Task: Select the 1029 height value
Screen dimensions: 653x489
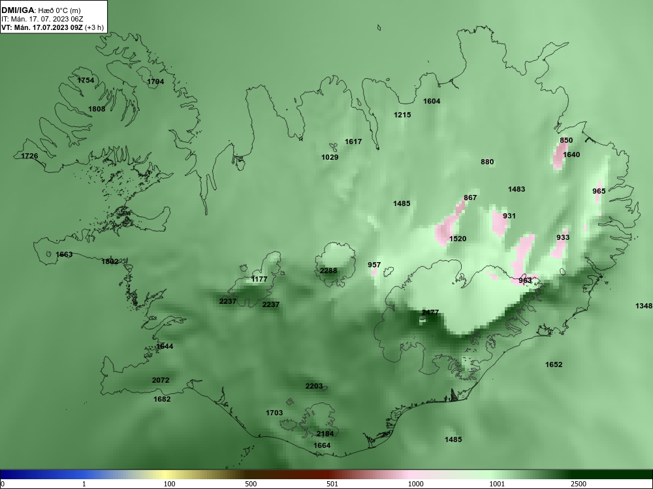Action: click(x=330, y=157)
